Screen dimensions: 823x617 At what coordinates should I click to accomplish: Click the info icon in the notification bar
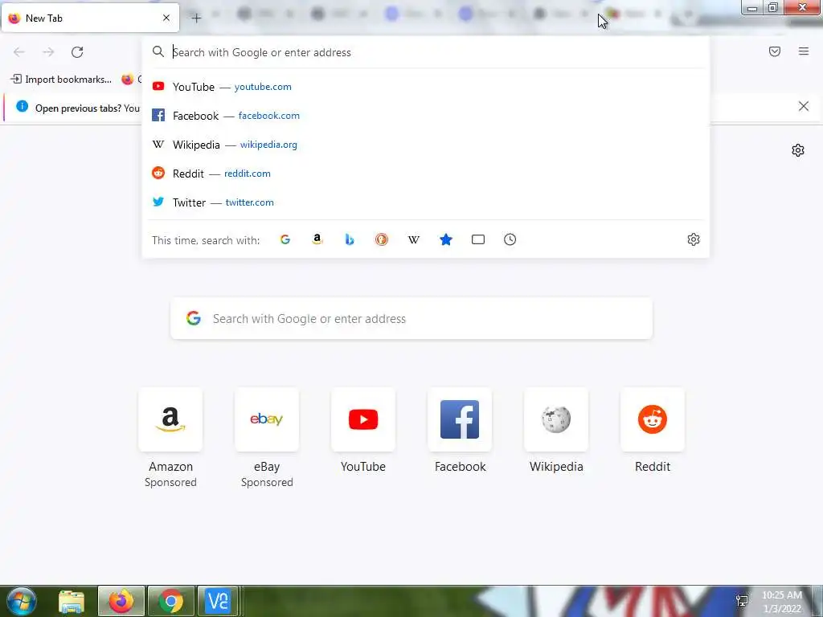pyautogui.click(x=22, y=107)
